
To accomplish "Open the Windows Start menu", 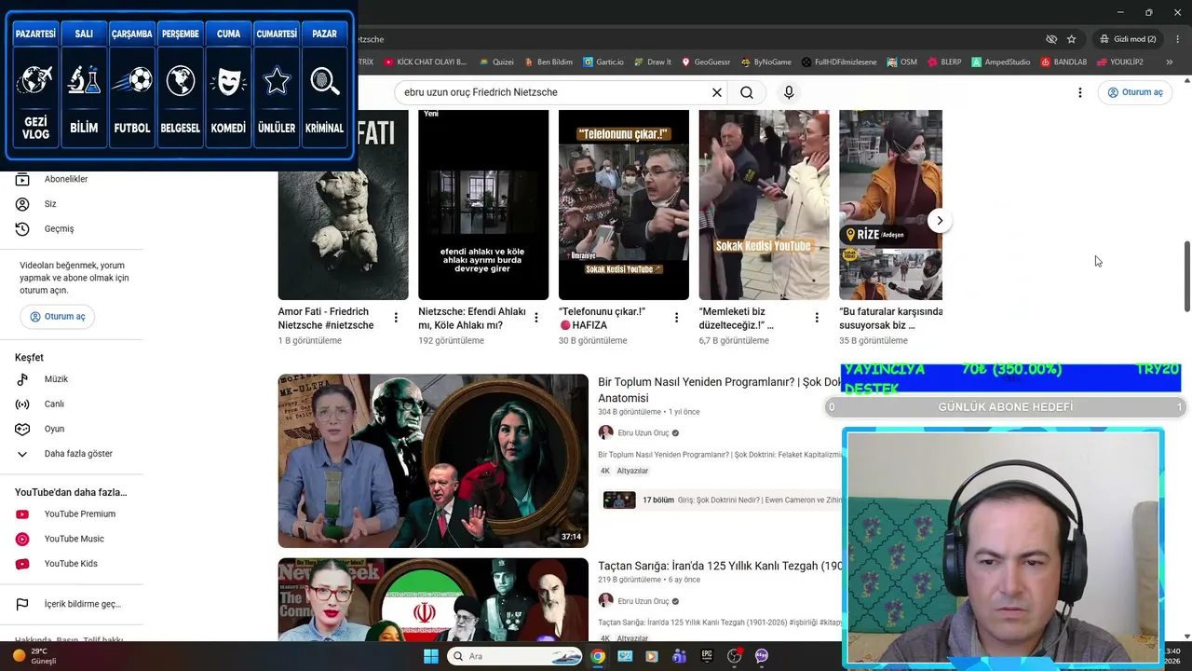I will 431,656.
